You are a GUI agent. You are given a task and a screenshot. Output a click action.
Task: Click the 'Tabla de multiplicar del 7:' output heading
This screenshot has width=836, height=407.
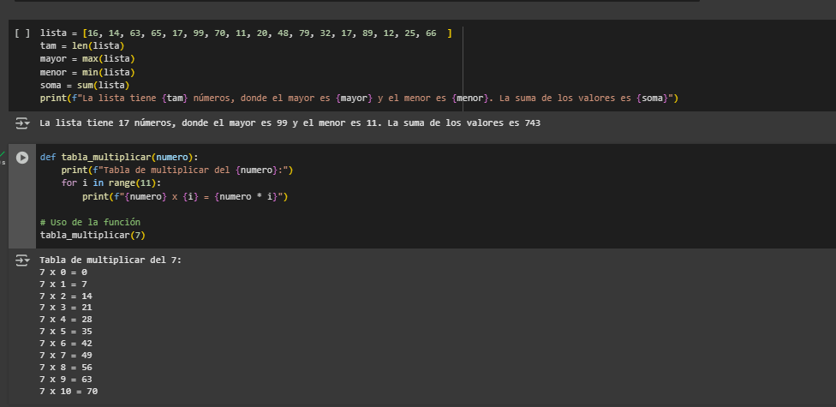click(110, 260)
